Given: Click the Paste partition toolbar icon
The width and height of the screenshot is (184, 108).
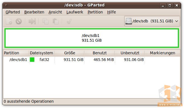Looking at the screenshot, I should (55, 21).
